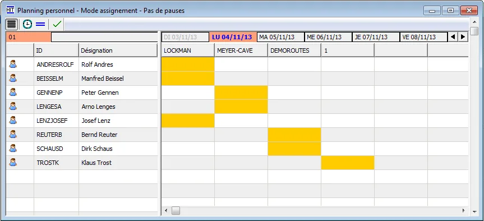The width and height of the screenshot is (484, 221).
Task: Click the horizontal scrollbar right arrow
Action: click(x=464, y=211)
